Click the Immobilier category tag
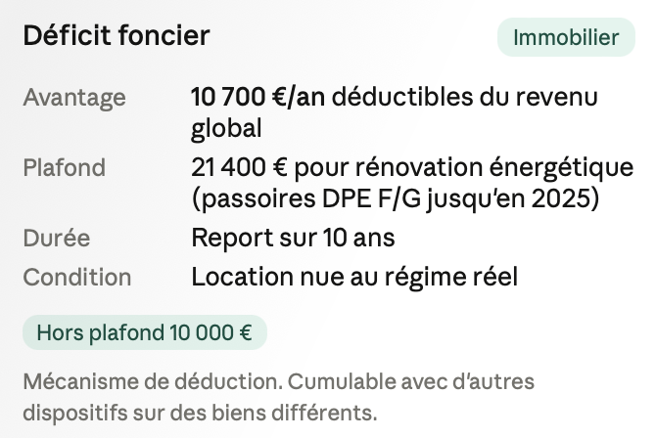 (566, 37)
